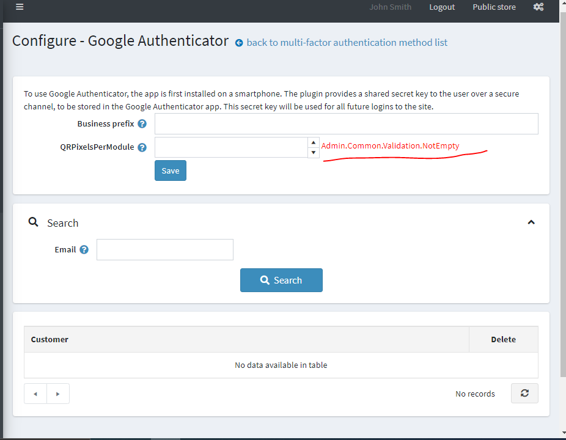Show help for QRPixelsPerModule
The width and height of the screenshot is (566, 440).
142,147
